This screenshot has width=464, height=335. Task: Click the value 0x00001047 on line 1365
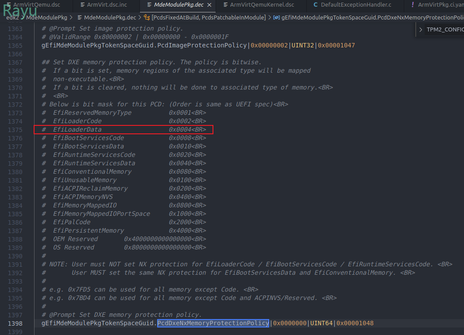coord(336,45)
